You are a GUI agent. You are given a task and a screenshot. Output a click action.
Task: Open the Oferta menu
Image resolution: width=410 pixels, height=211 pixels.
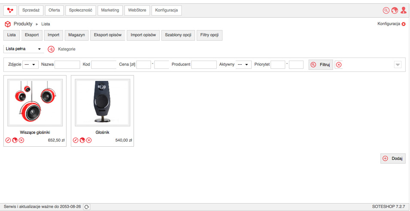[x=54, y=10]
